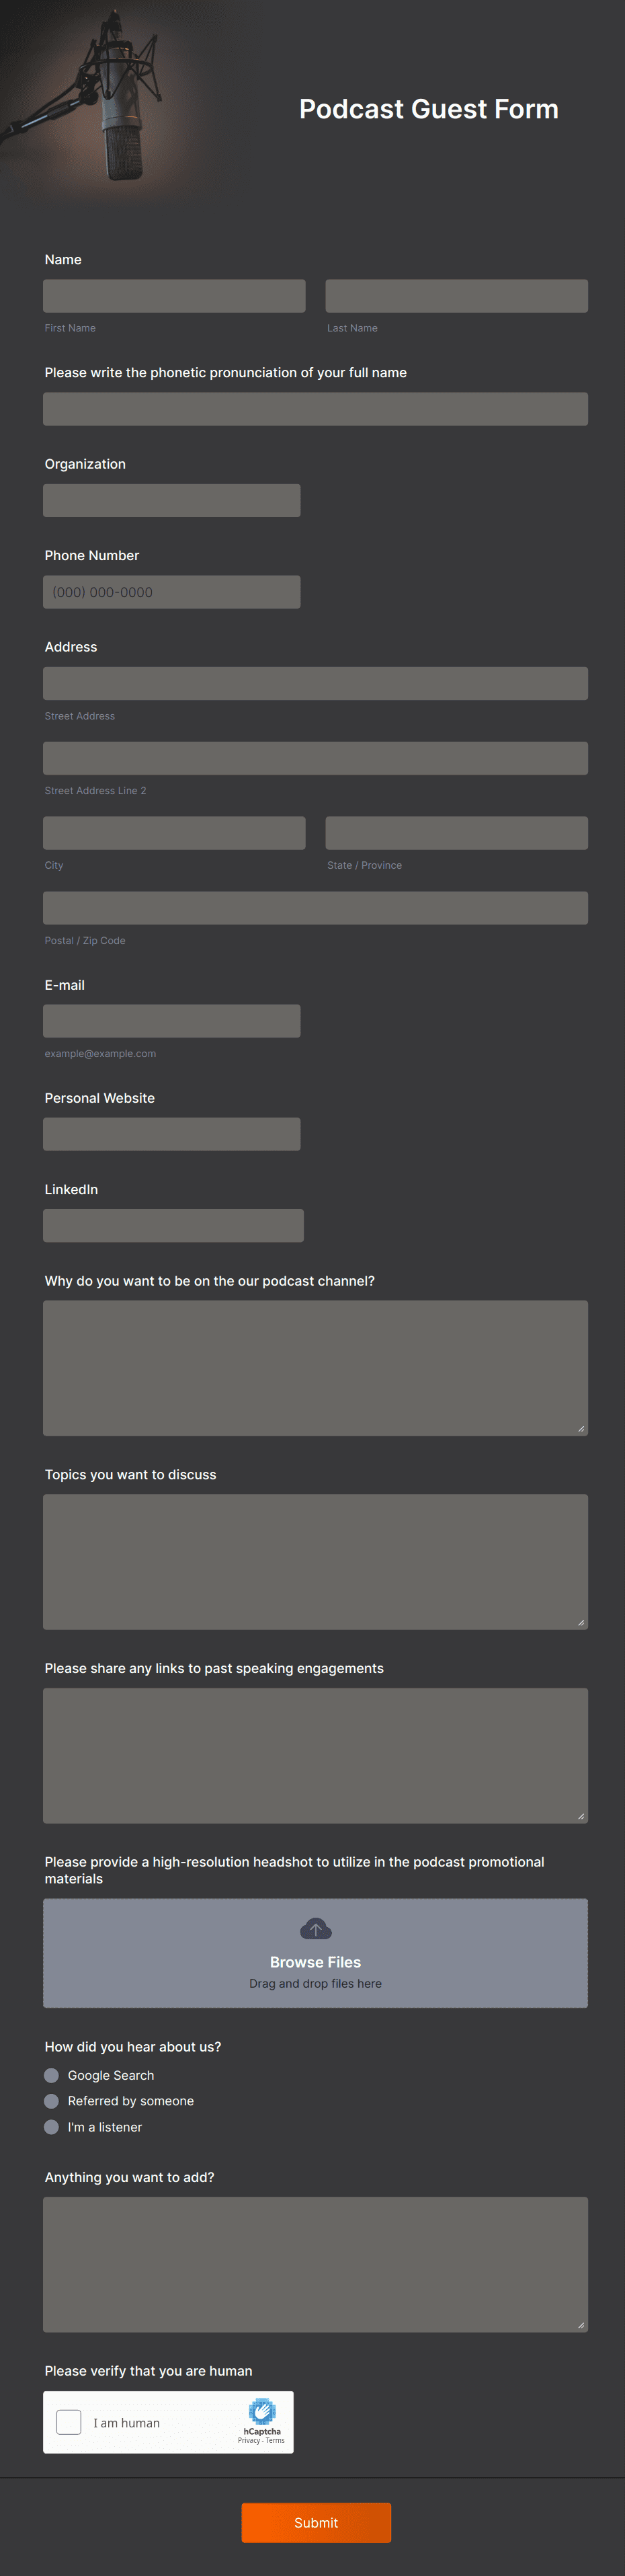
Task: Click the Last Name input field
Action: (x=456, y=295)
